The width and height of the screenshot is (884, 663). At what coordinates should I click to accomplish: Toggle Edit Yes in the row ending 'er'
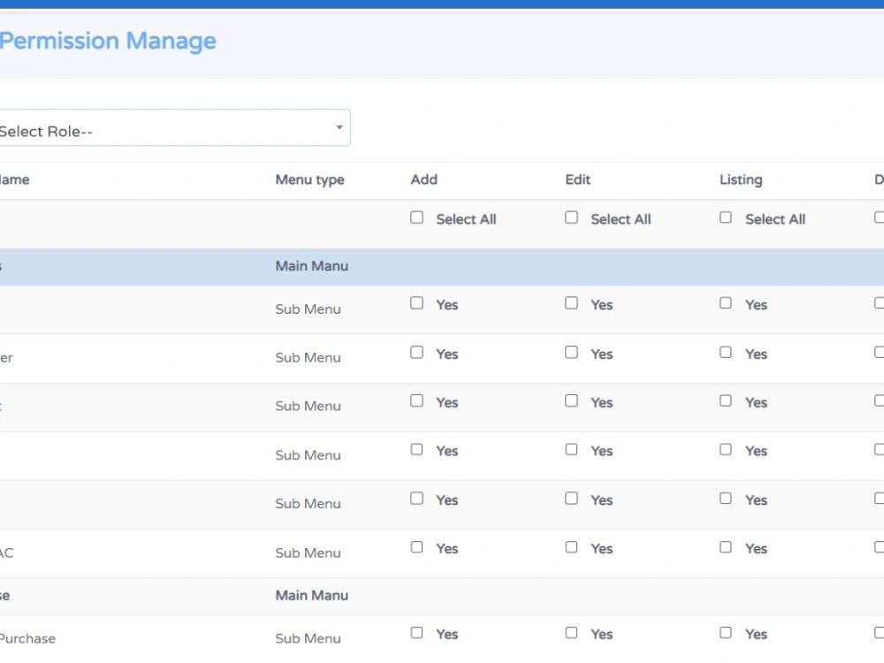point(571,353)
